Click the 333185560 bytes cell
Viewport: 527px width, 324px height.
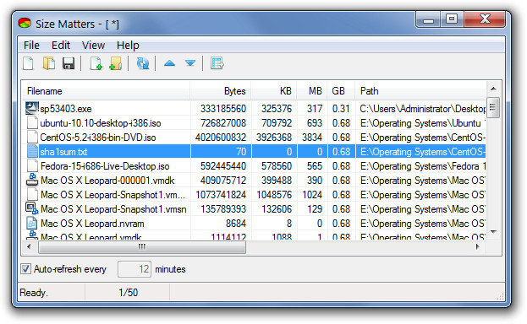pyautogui.click(x=223, y=109)
